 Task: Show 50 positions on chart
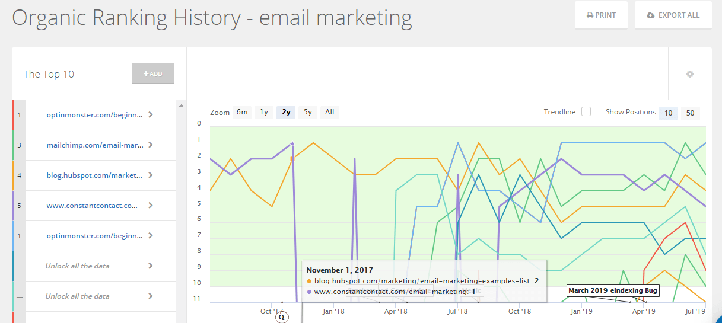[691, 113]
